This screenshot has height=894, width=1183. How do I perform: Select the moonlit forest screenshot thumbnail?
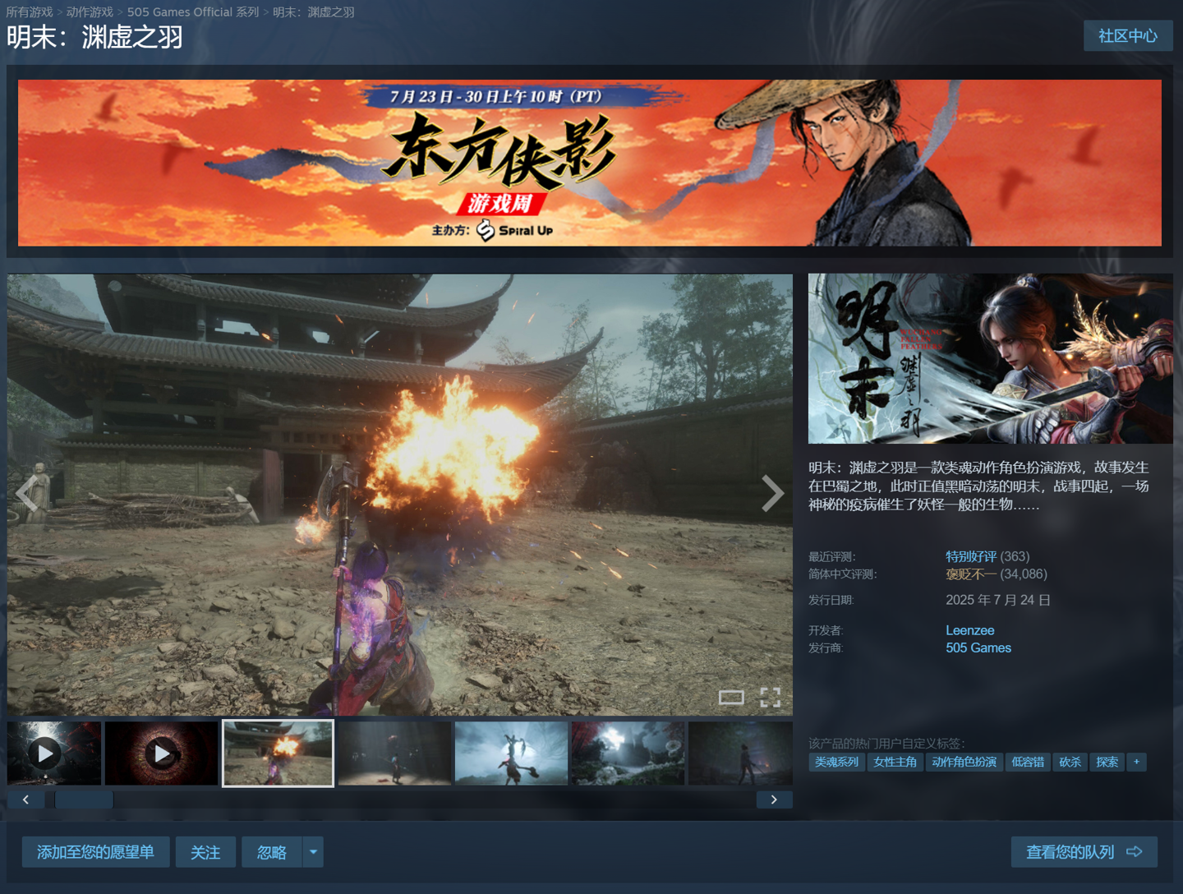click(628, 753)
